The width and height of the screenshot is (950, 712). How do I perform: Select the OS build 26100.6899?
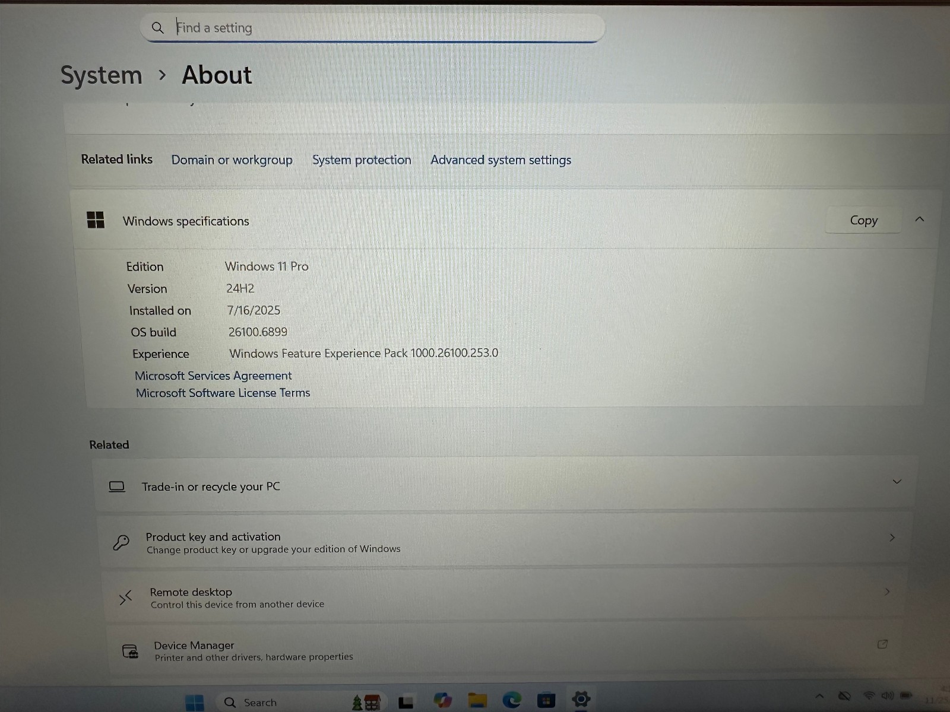258,332
